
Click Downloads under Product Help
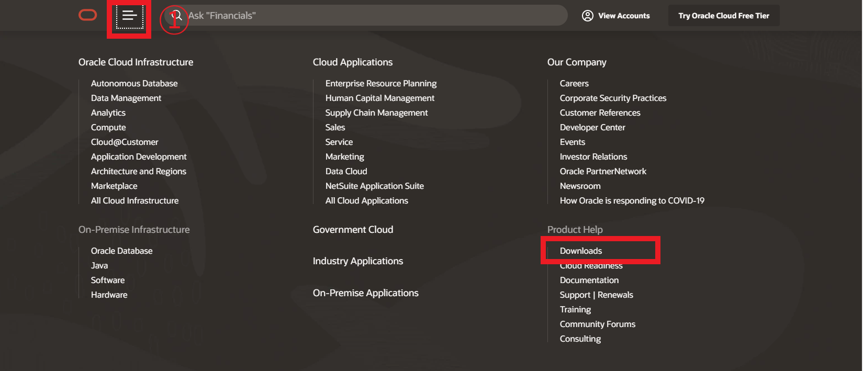tap(581, 251)
